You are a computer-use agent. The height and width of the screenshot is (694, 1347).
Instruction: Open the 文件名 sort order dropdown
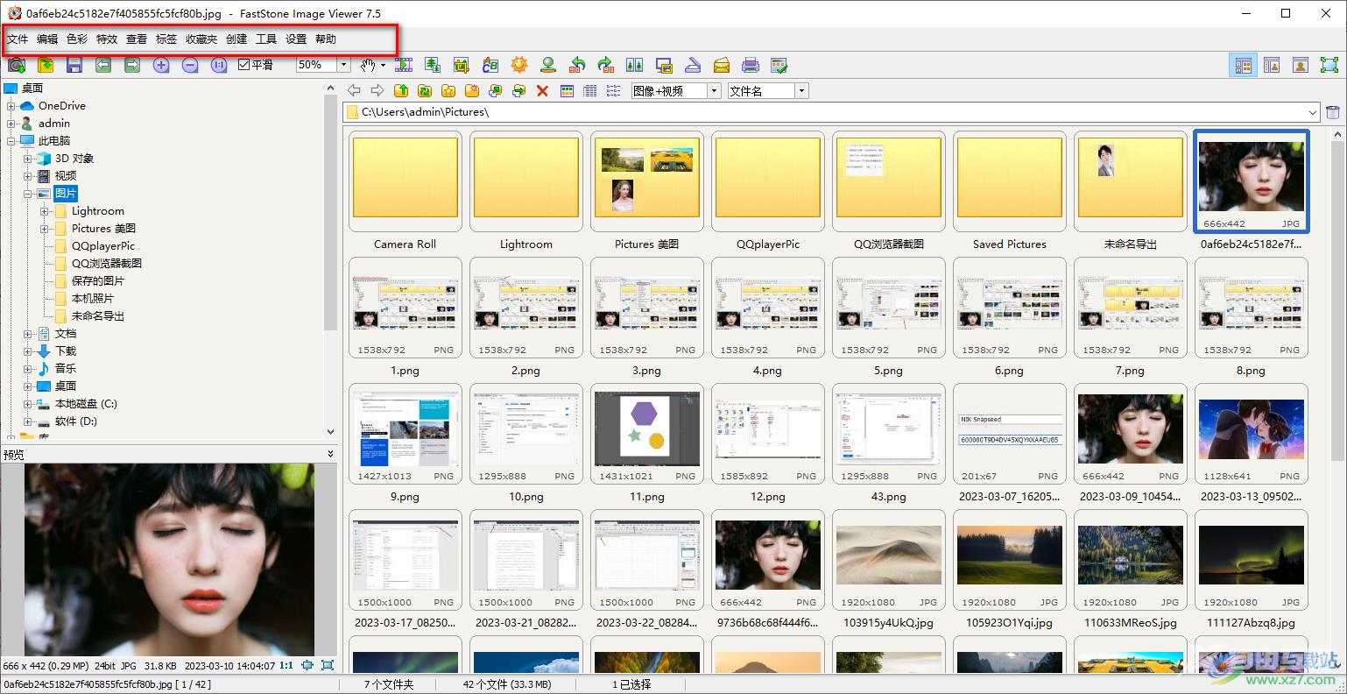801,90
